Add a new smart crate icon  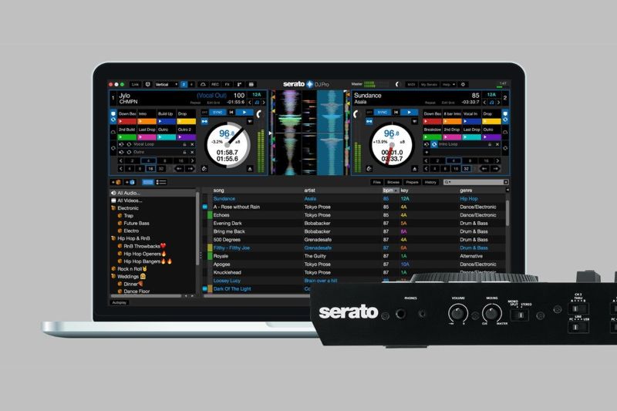[130, 182]
